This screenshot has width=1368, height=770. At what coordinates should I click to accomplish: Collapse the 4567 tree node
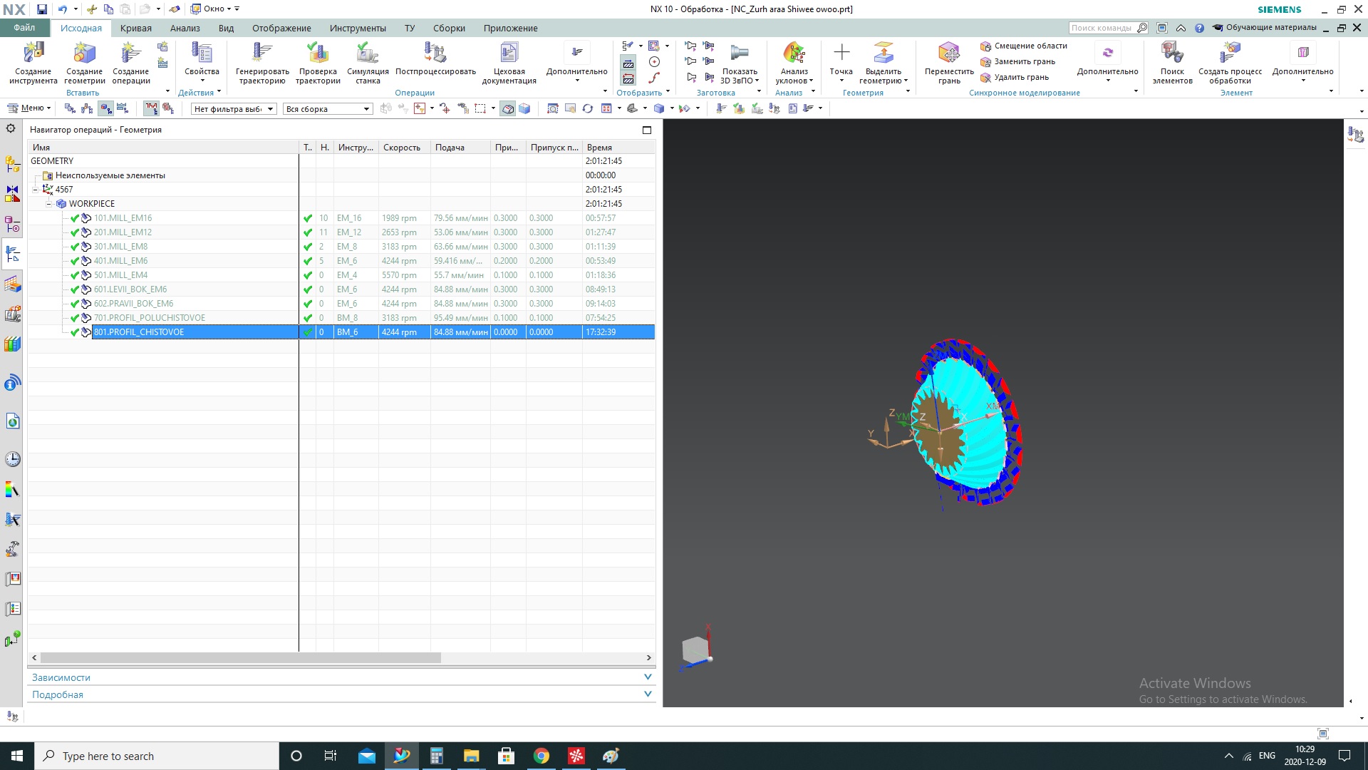(x=35, y=190)
